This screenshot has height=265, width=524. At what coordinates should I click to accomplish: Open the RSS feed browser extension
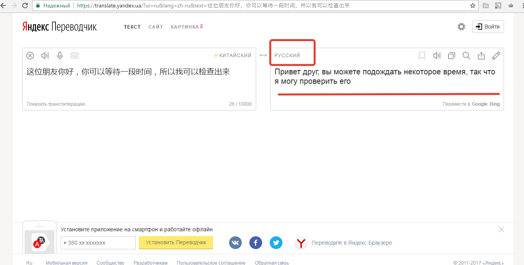click(498, 5)
